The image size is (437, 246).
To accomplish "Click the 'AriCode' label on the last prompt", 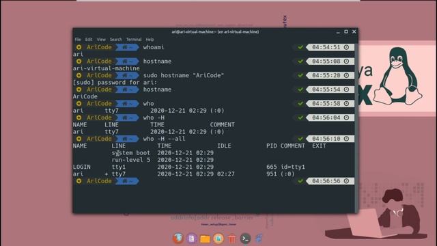I will (x=99, y=181).
